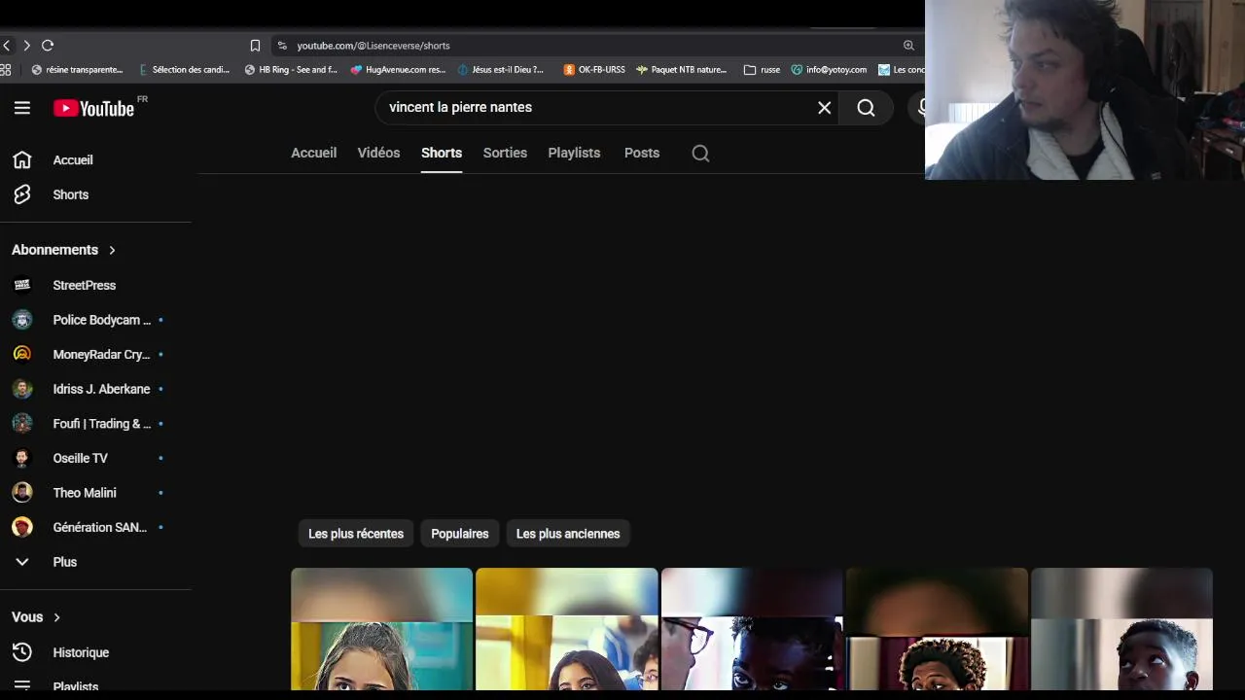Clear the search box with X

pos(825,108)
